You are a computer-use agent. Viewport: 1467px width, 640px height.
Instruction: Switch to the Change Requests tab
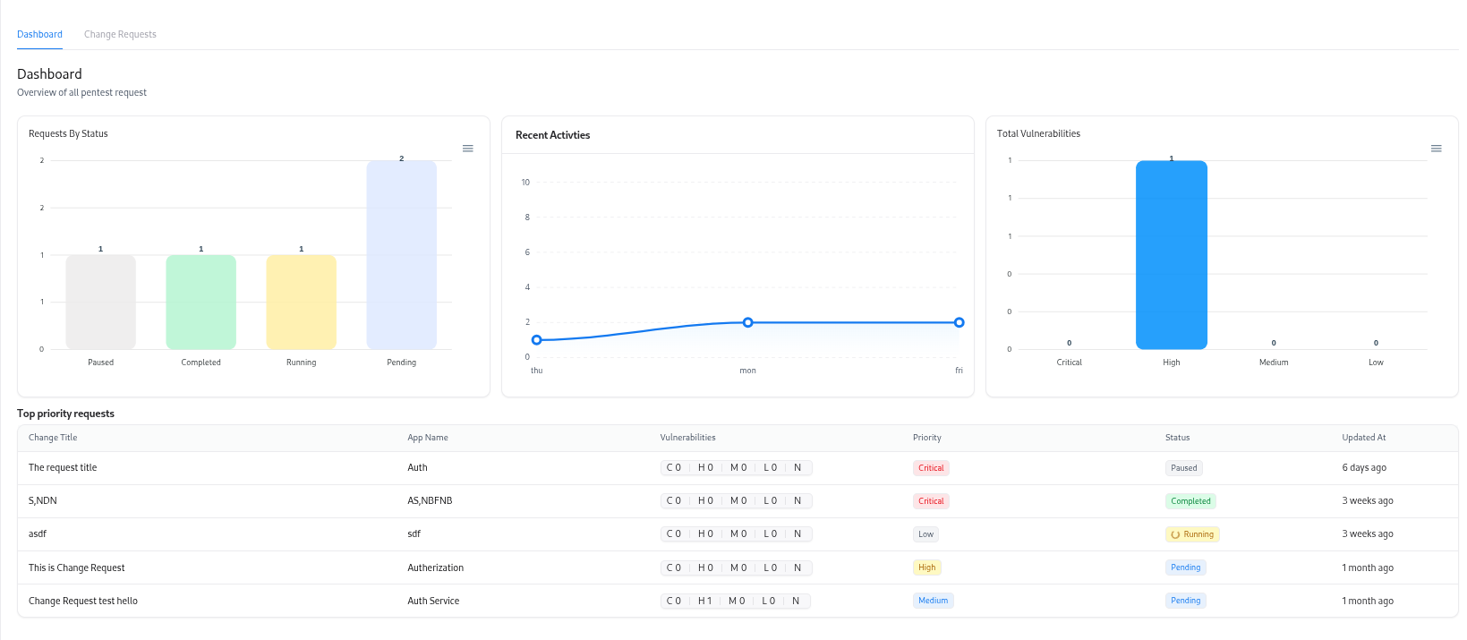(x=120, y=34)
